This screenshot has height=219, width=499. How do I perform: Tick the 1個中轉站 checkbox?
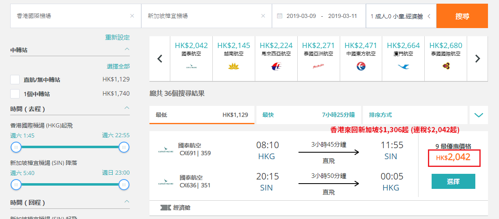(x=15, y=94)
